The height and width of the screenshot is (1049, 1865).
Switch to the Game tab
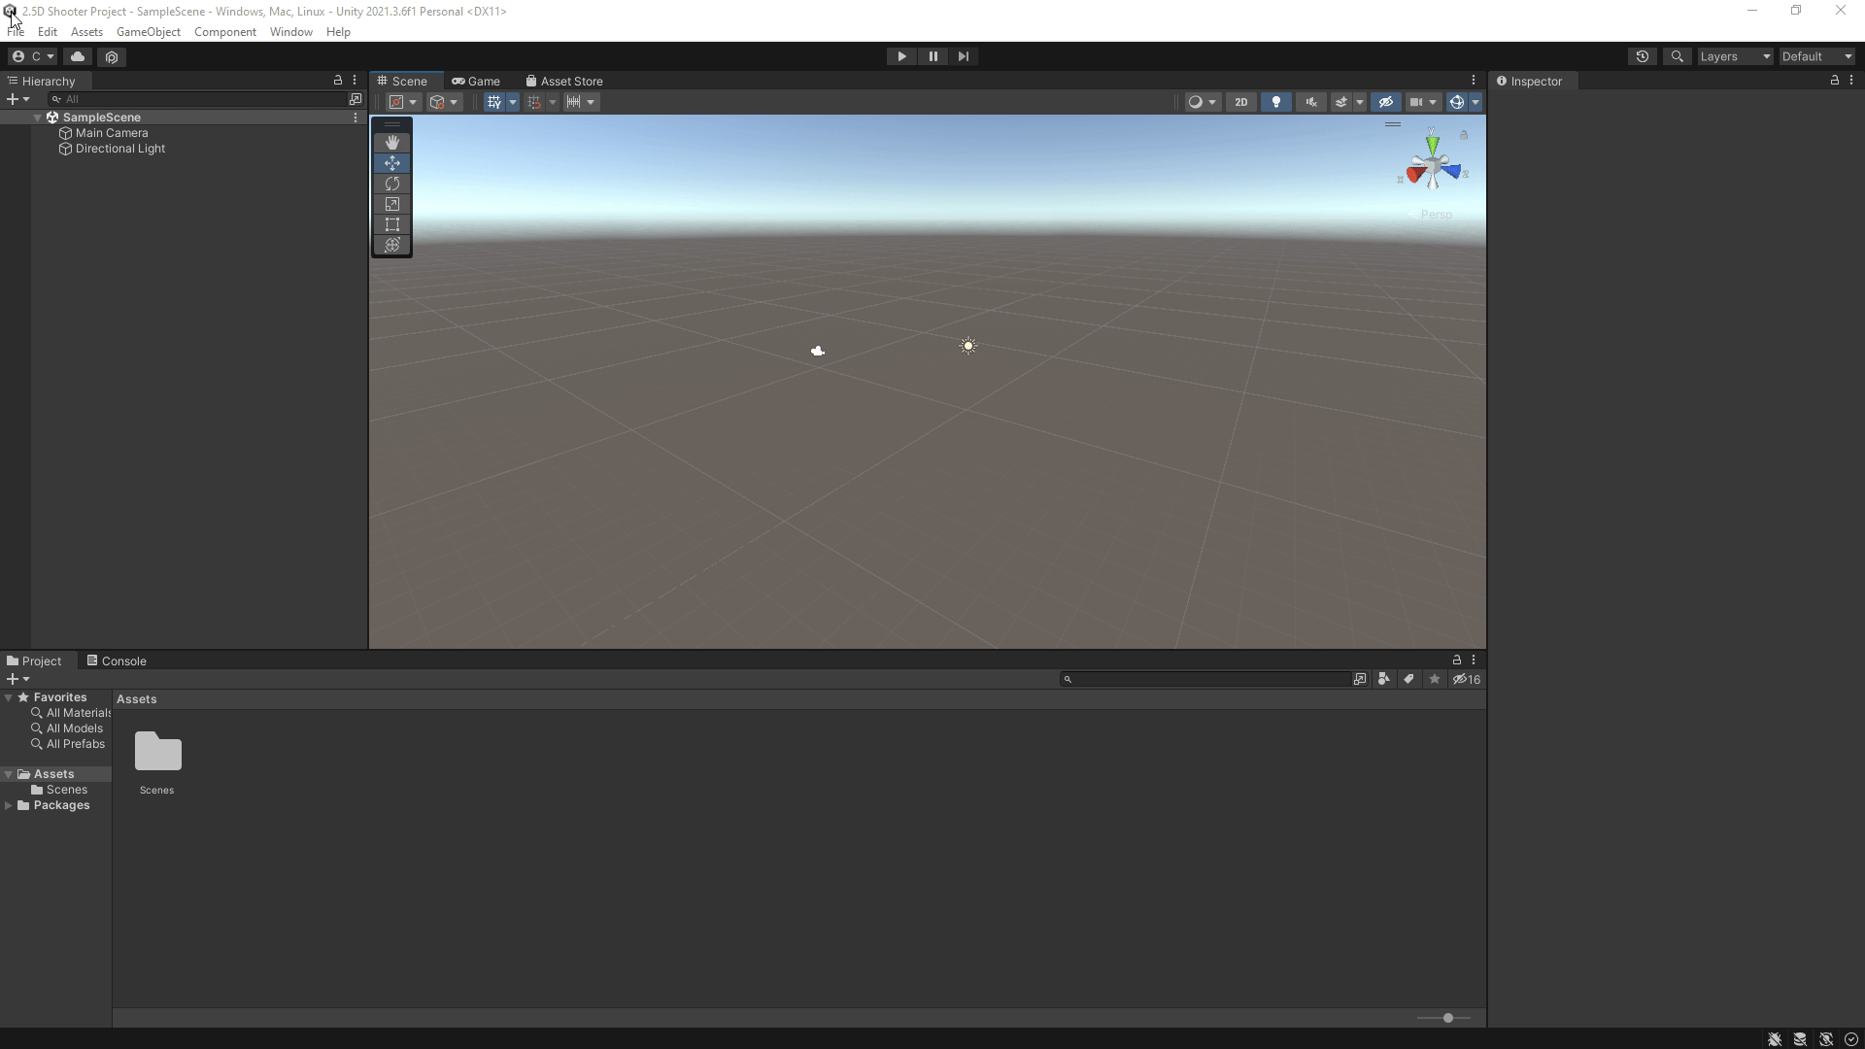pyautogui.click(x=476, y=81)
